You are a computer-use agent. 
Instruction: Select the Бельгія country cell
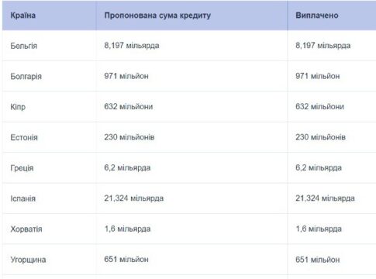[24, 46]
